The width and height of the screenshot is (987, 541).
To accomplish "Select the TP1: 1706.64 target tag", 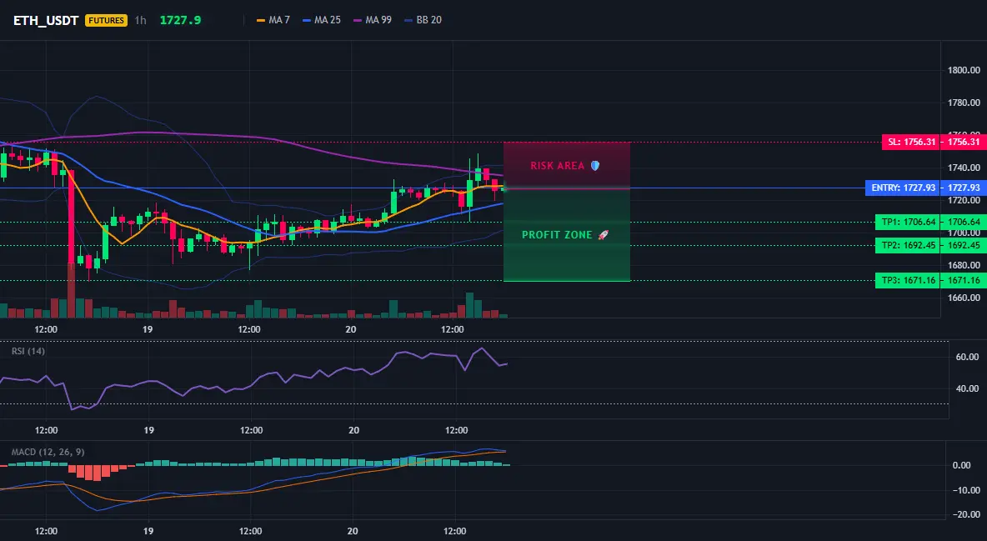I will click(908, 222).
